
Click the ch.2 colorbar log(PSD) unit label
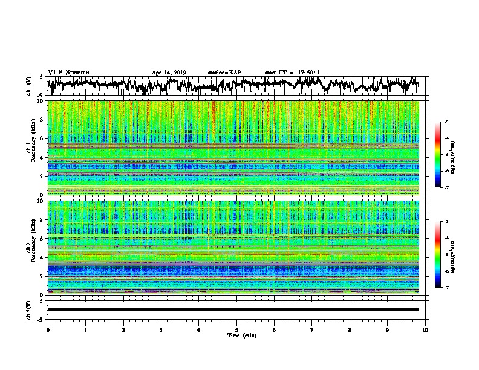click(452, 257)
